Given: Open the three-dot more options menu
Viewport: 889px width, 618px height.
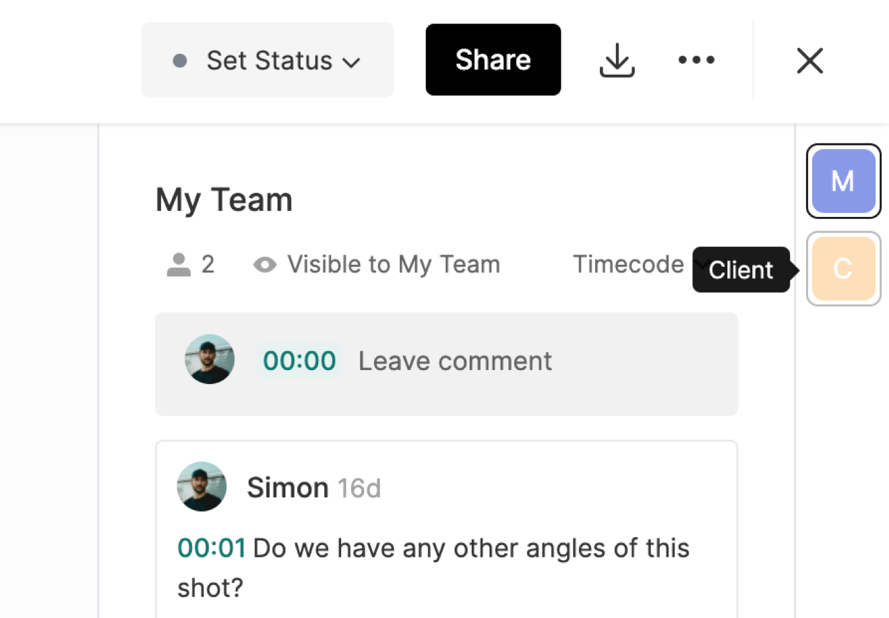Looking at the screenshot, I should (x=696, y=60).
